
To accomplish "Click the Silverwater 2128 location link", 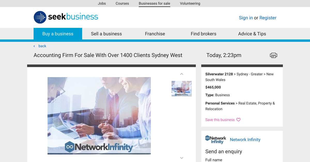I will coord(219,74).
